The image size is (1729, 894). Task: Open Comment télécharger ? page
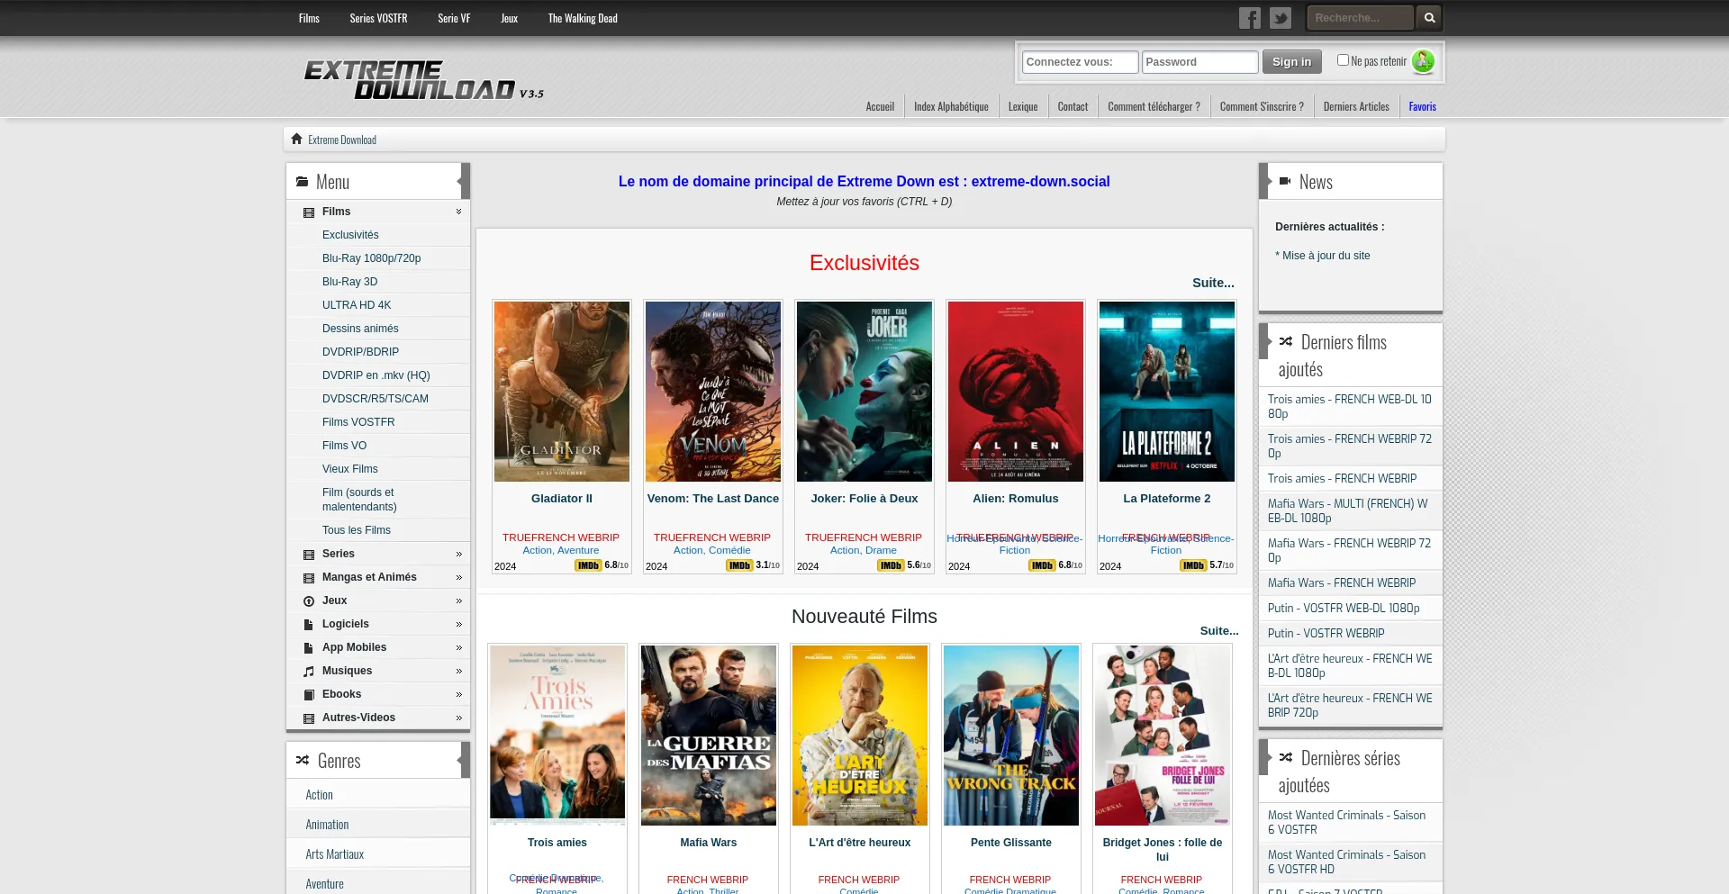pos(1154,106)
